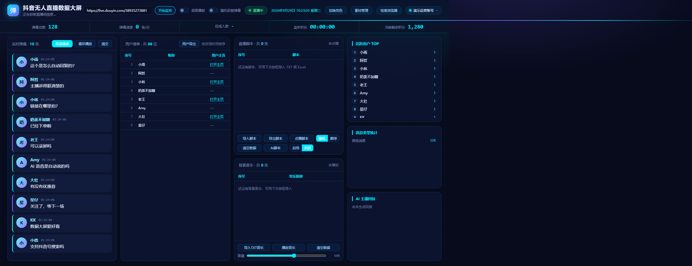Click 老王's avatar icon in comments
This screenshot has height=266, width=692.
click(22, 142)
